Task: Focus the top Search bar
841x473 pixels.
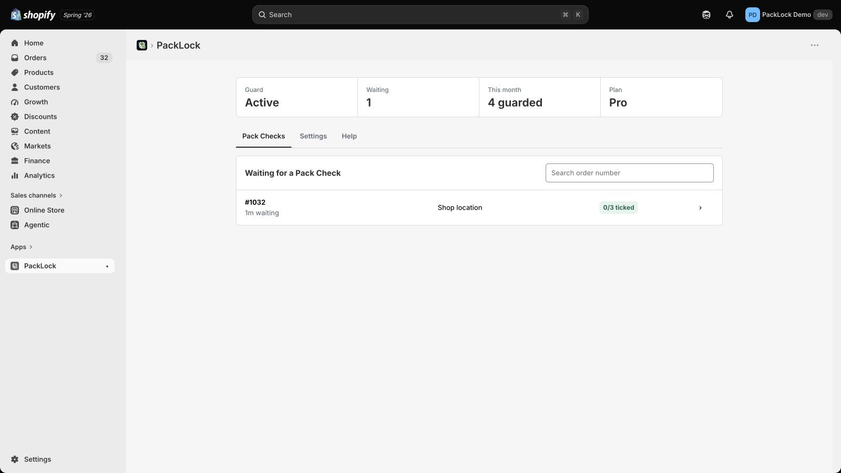Action: (420, 15)
